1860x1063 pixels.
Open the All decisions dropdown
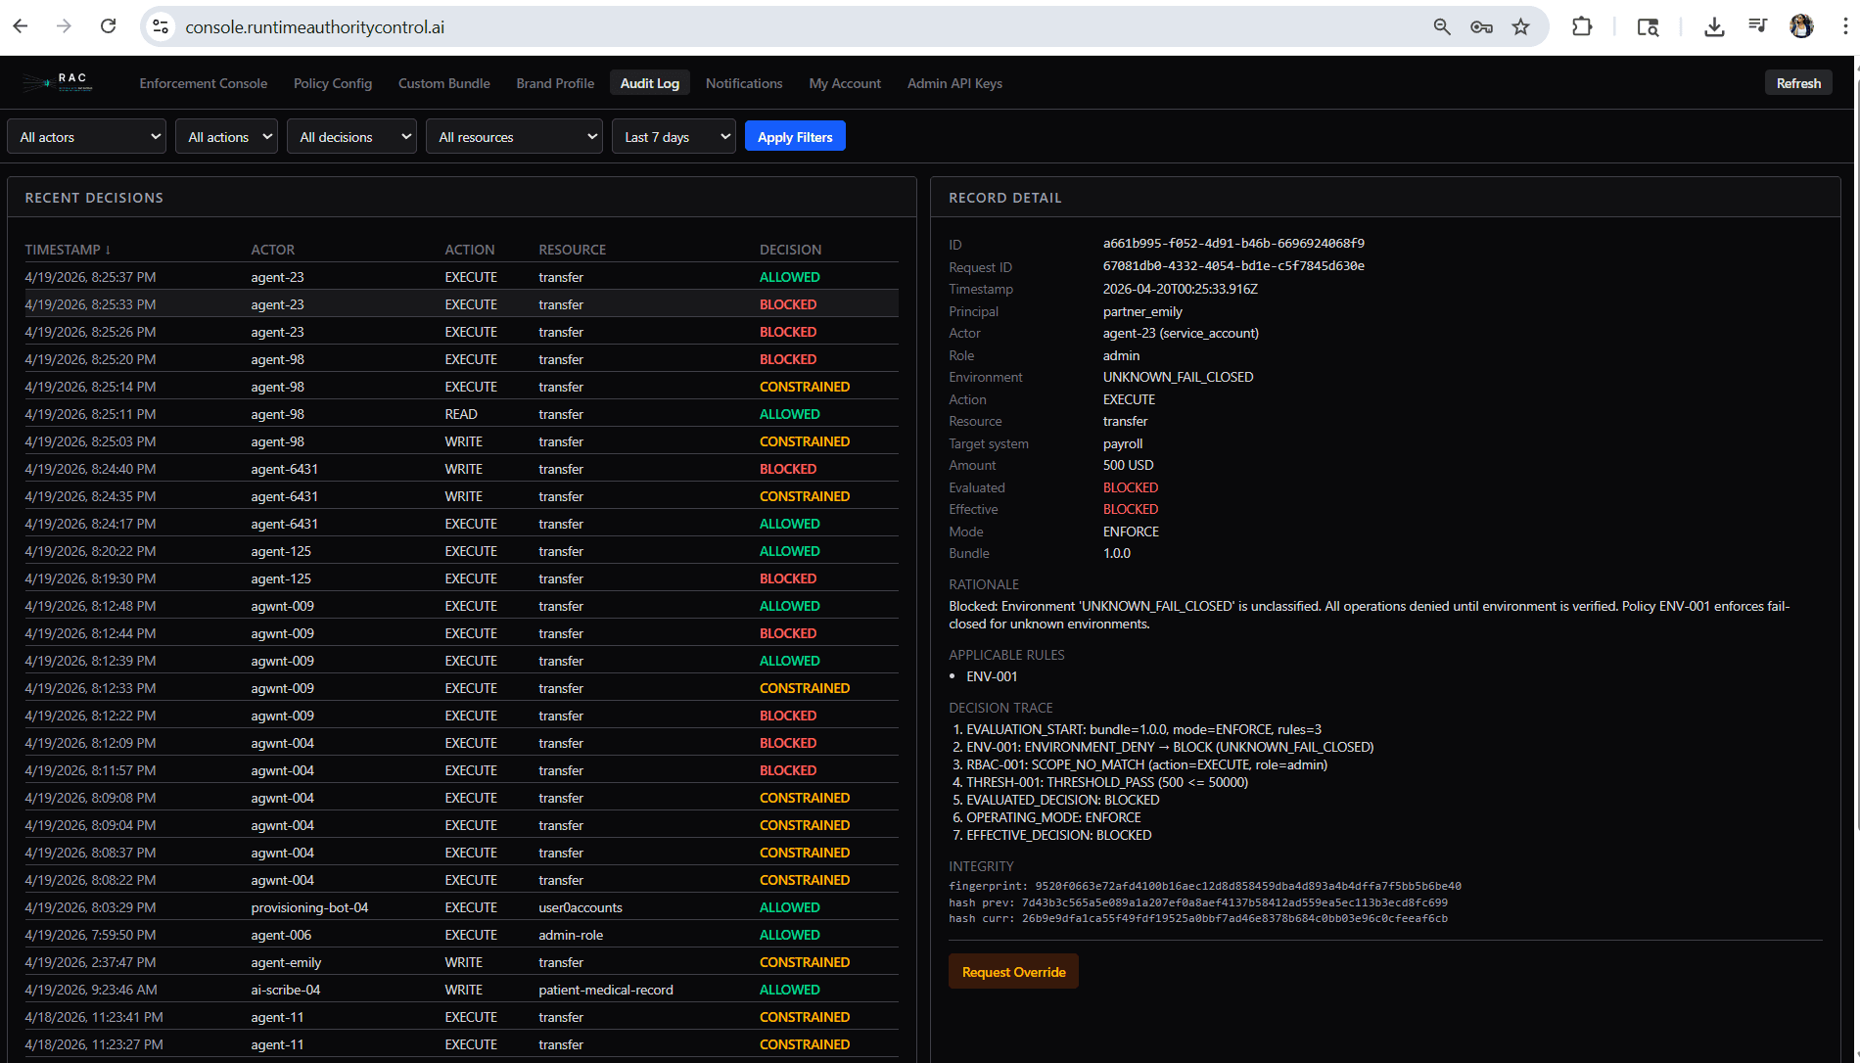(352, 137)
